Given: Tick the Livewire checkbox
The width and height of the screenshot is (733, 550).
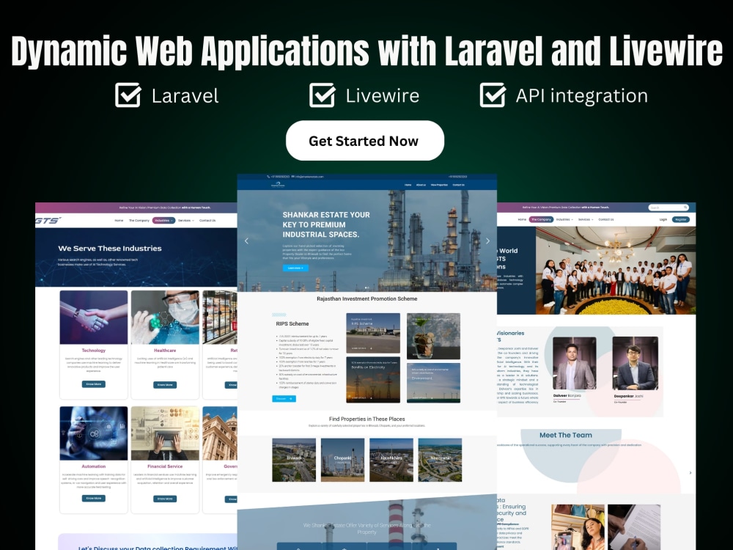Looking at the screenshot, I should click(322, 95).
